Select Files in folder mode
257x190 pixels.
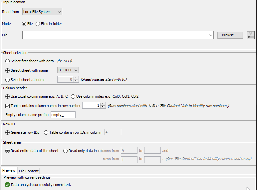tap(38, 24)
